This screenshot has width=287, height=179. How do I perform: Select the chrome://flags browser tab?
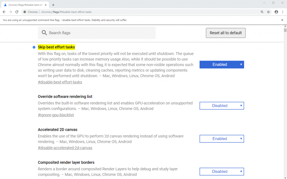24,5
